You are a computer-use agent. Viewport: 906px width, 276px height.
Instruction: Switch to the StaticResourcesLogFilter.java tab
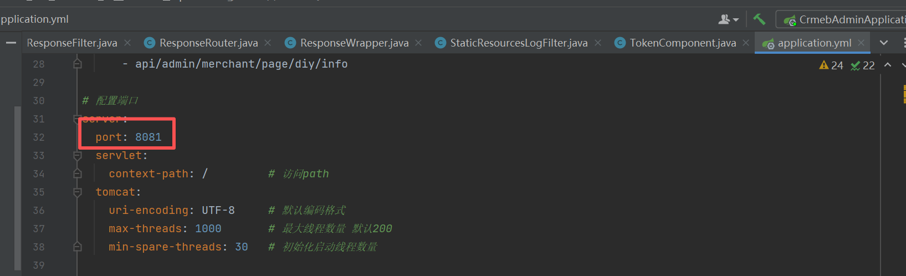(518, 43)
